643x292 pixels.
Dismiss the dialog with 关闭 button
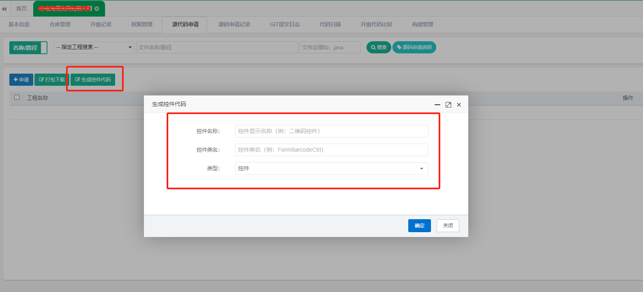click(448, 226)
